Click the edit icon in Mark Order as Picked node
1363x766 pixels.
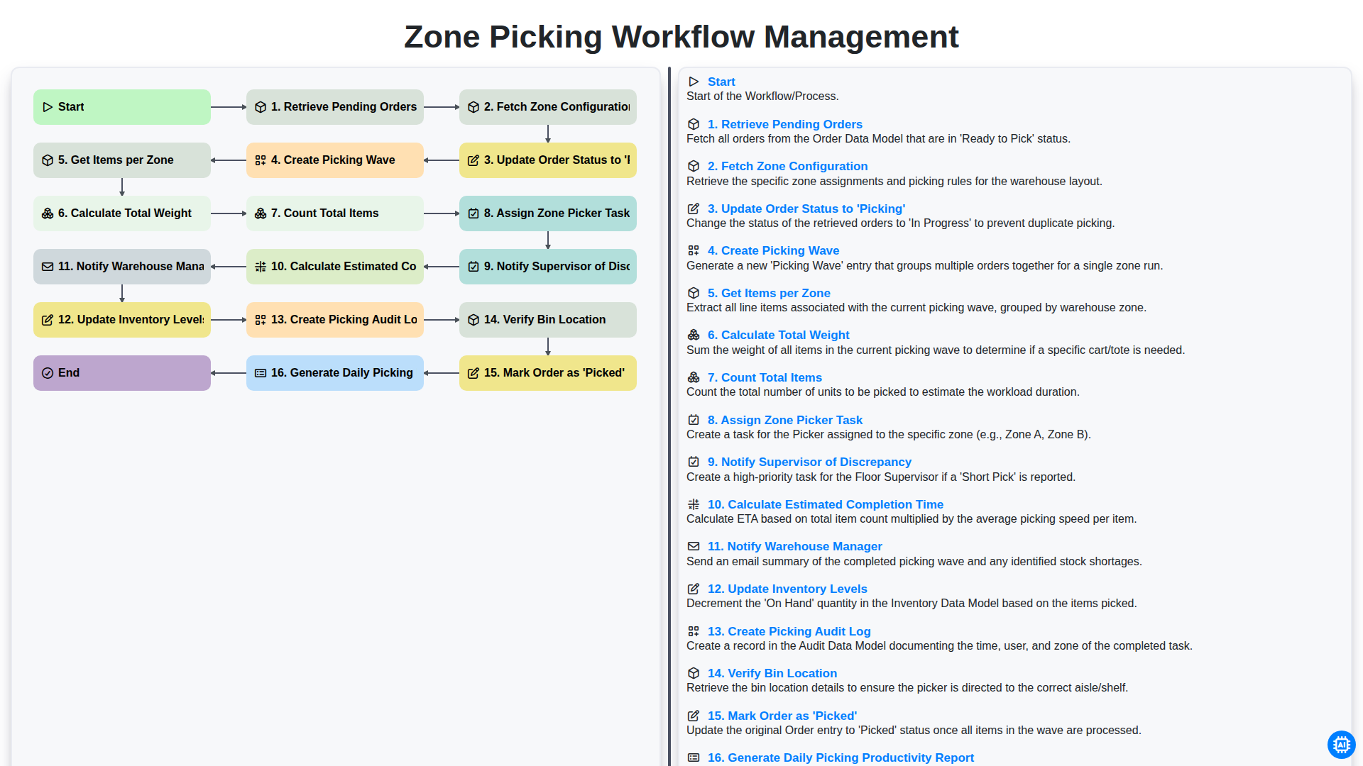(474, 373)
